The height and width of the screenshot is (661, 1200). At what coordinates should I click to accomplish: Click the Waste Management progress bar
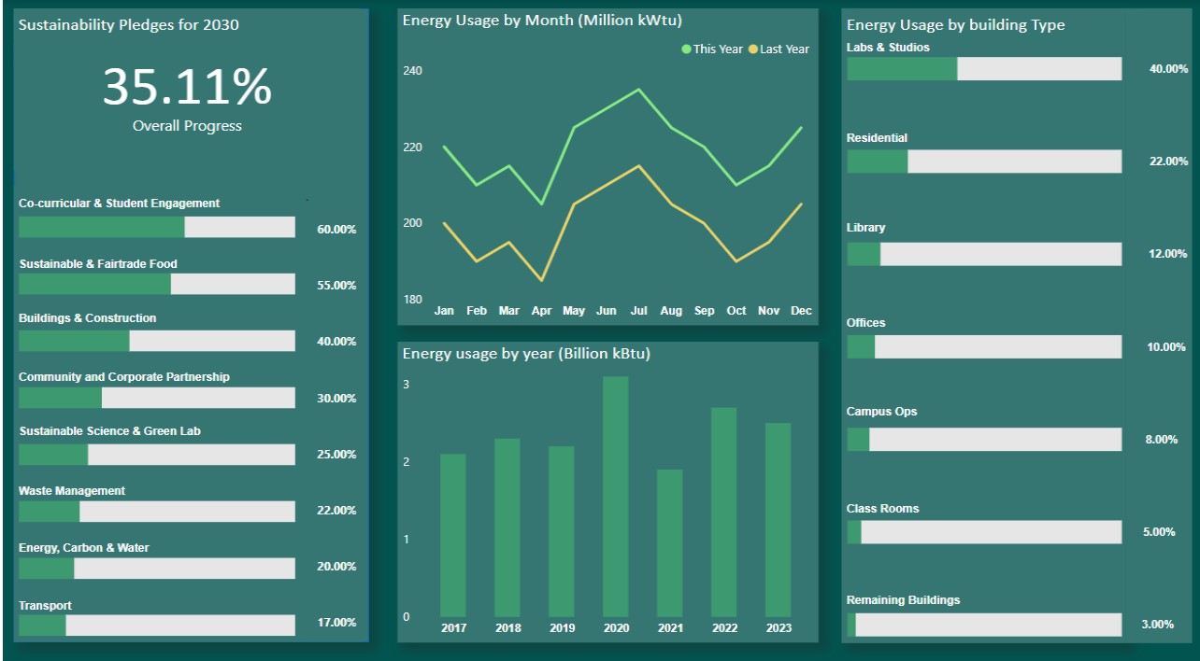click(156, 512)
